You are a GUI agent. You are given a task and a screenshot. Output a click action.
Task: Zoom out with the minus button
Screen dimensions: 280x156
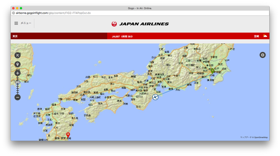(x=17, y=97)
